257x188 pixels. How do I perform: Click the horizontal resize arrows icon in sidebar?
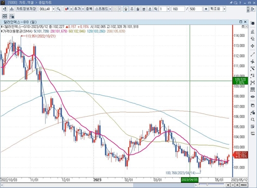pos(252,133)
